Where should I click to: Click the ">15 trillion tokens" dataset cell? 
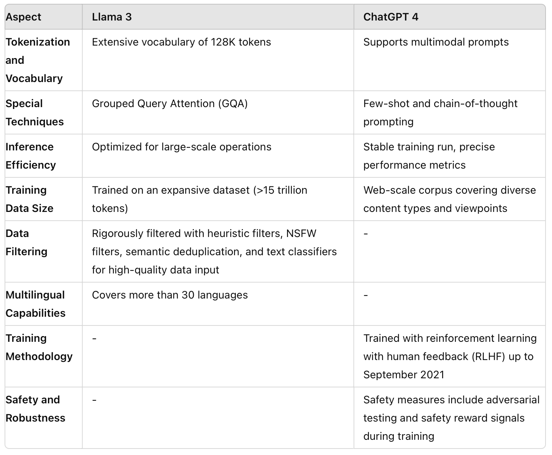click(199, 199)
